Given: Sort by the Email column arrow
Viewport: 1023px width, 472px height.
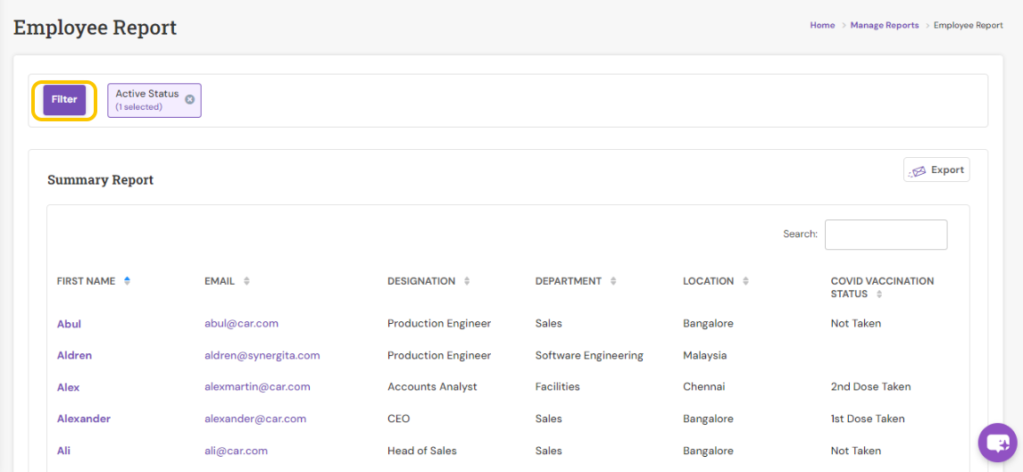Looking at the screenshot, I should click(x=246, y=281).
